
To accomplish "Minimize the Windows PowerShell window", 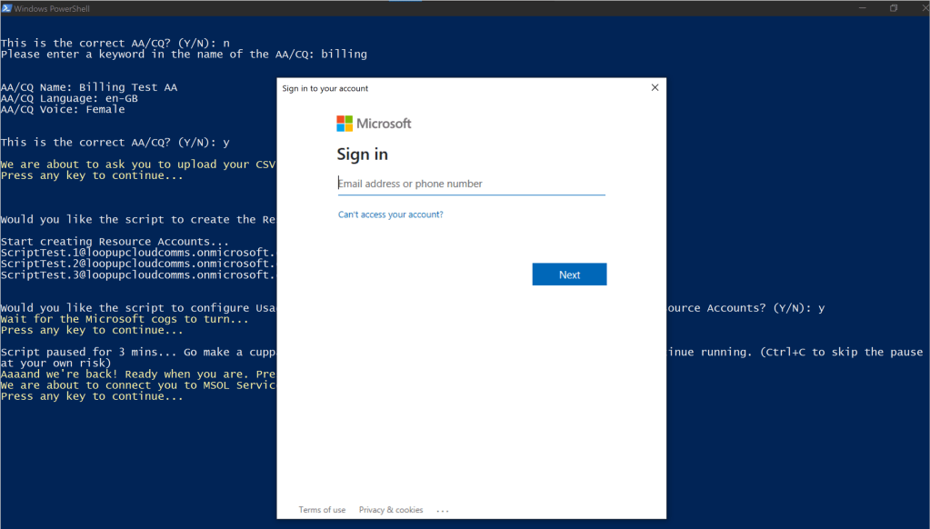I will coord(860,8).
